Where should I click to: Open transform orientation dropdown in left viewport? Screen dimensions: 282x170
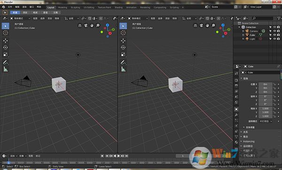pyautogui.click(x=72, y=18)
